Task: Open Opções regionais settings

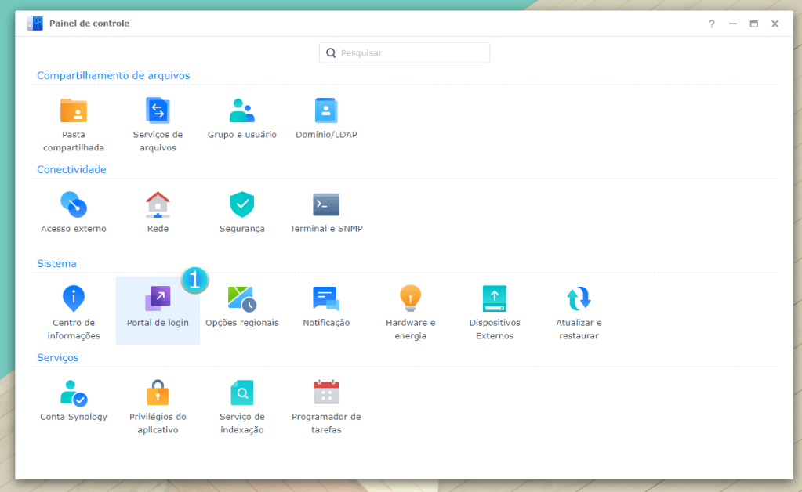Action: click(x=241, y=299)
